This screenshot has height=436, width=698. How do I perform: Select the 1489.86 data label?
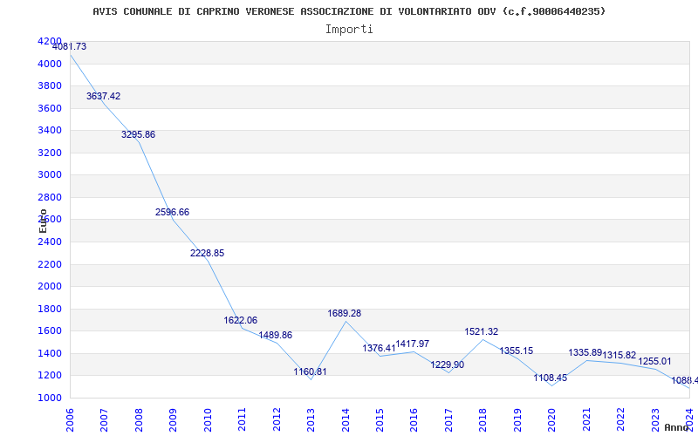click(x=275, y=335)
